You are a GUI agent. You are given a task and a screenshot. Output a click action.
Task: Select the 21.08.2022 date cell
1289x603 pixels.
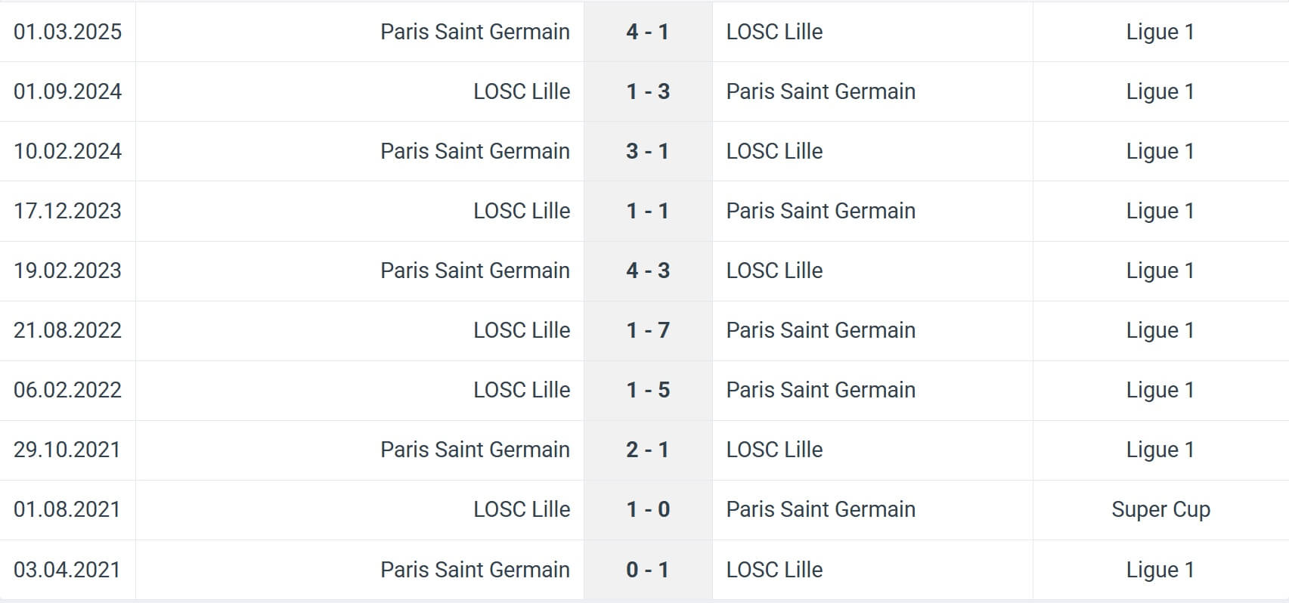[67, 330]
